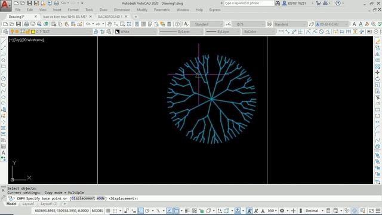
Task: Click Undo arrow in standard toolbar
Action: [88, 24]
